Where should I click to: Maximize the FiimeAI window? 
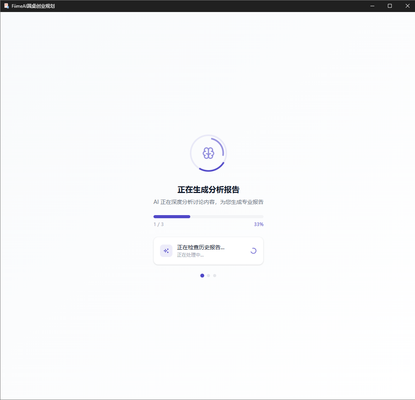390,6
